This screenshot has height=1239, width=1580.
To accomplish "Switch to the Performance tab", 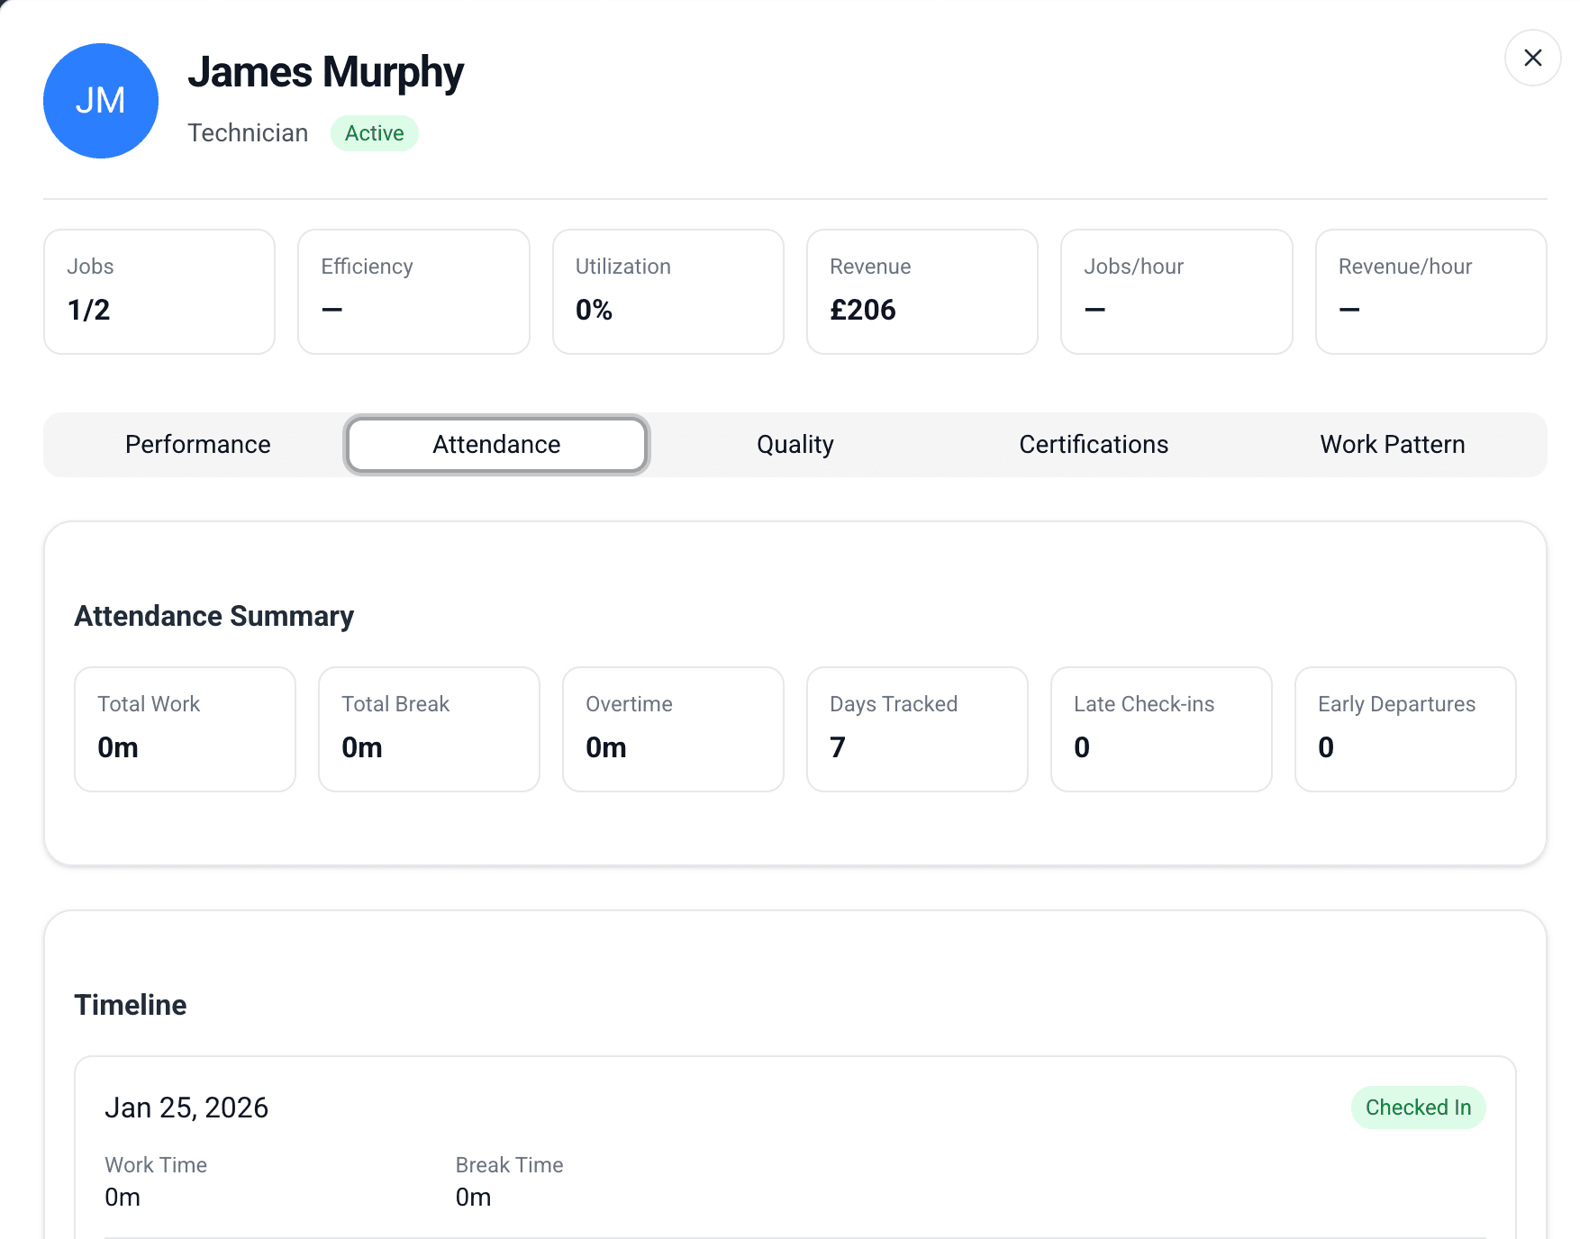I will click(197, 444).
